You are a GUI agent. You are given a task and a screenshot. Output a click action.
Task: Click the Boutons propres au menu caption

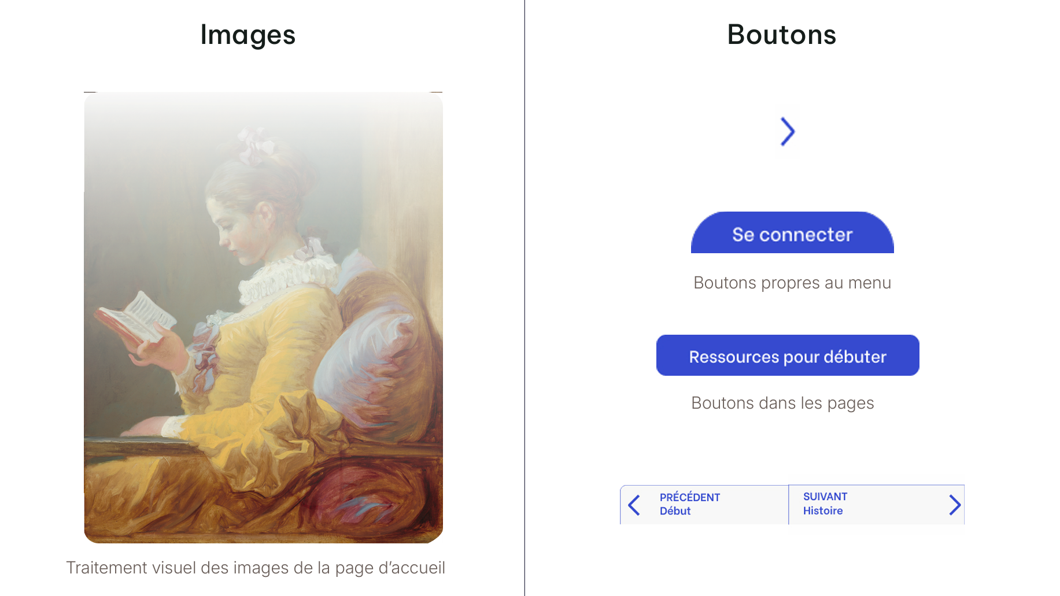tap(792, 283)
